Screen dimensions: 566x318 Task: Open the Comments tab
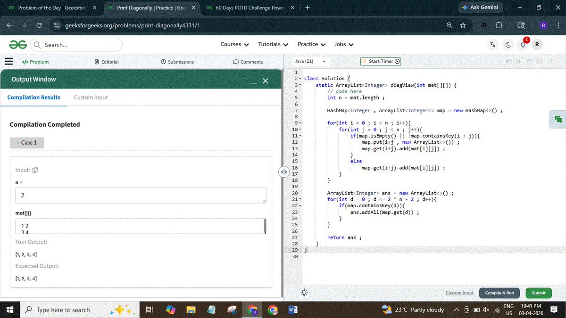tap(248, 62)
